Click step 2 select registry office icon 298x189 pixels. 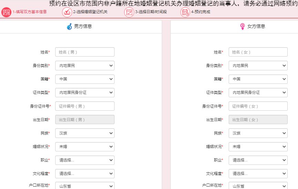click(x=67, y=12)
